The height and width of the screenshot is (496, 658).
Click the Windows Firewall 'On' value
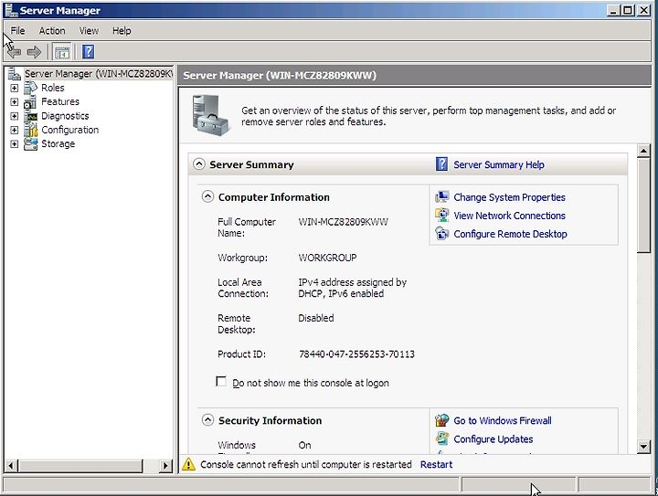[x=304, y=445]
